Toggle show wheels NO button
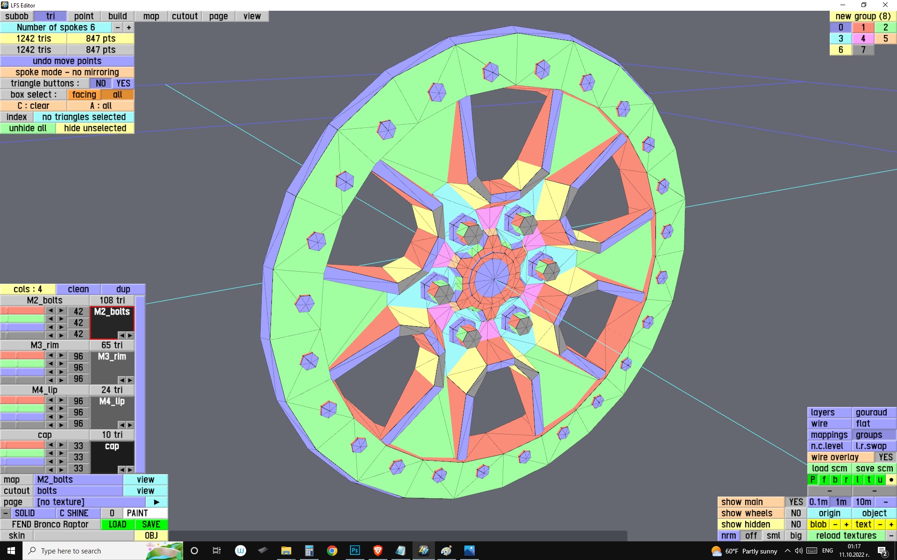 (x=796, y=513)
